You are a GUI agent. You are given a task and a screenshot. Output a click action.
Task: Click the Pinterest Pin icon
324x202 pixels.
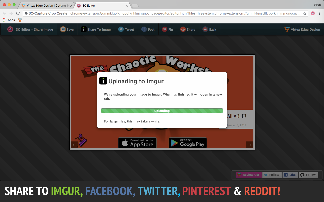[x=165, y=29]
